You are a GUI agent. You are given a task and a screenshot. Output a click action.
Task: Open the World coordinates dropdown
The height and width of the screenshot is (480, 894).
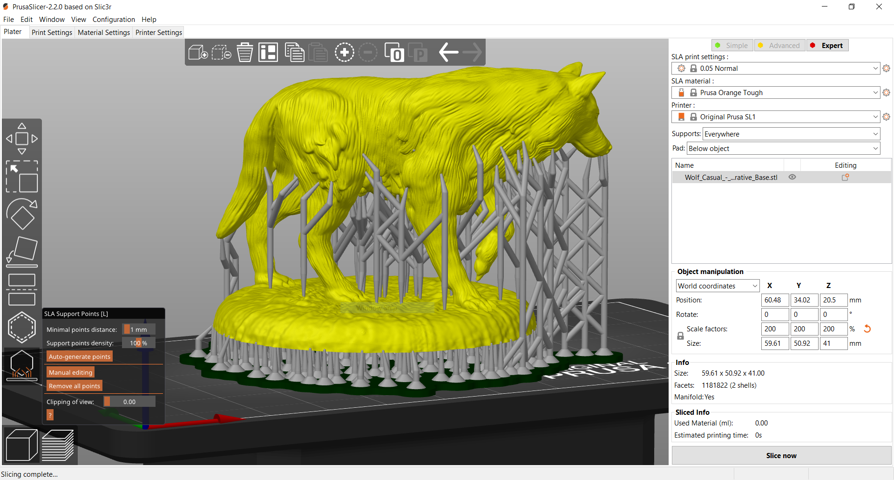coord(718,286)
